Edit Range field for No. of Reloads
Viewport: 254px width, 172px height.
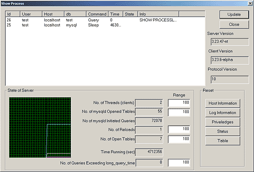tap(179, 129)
